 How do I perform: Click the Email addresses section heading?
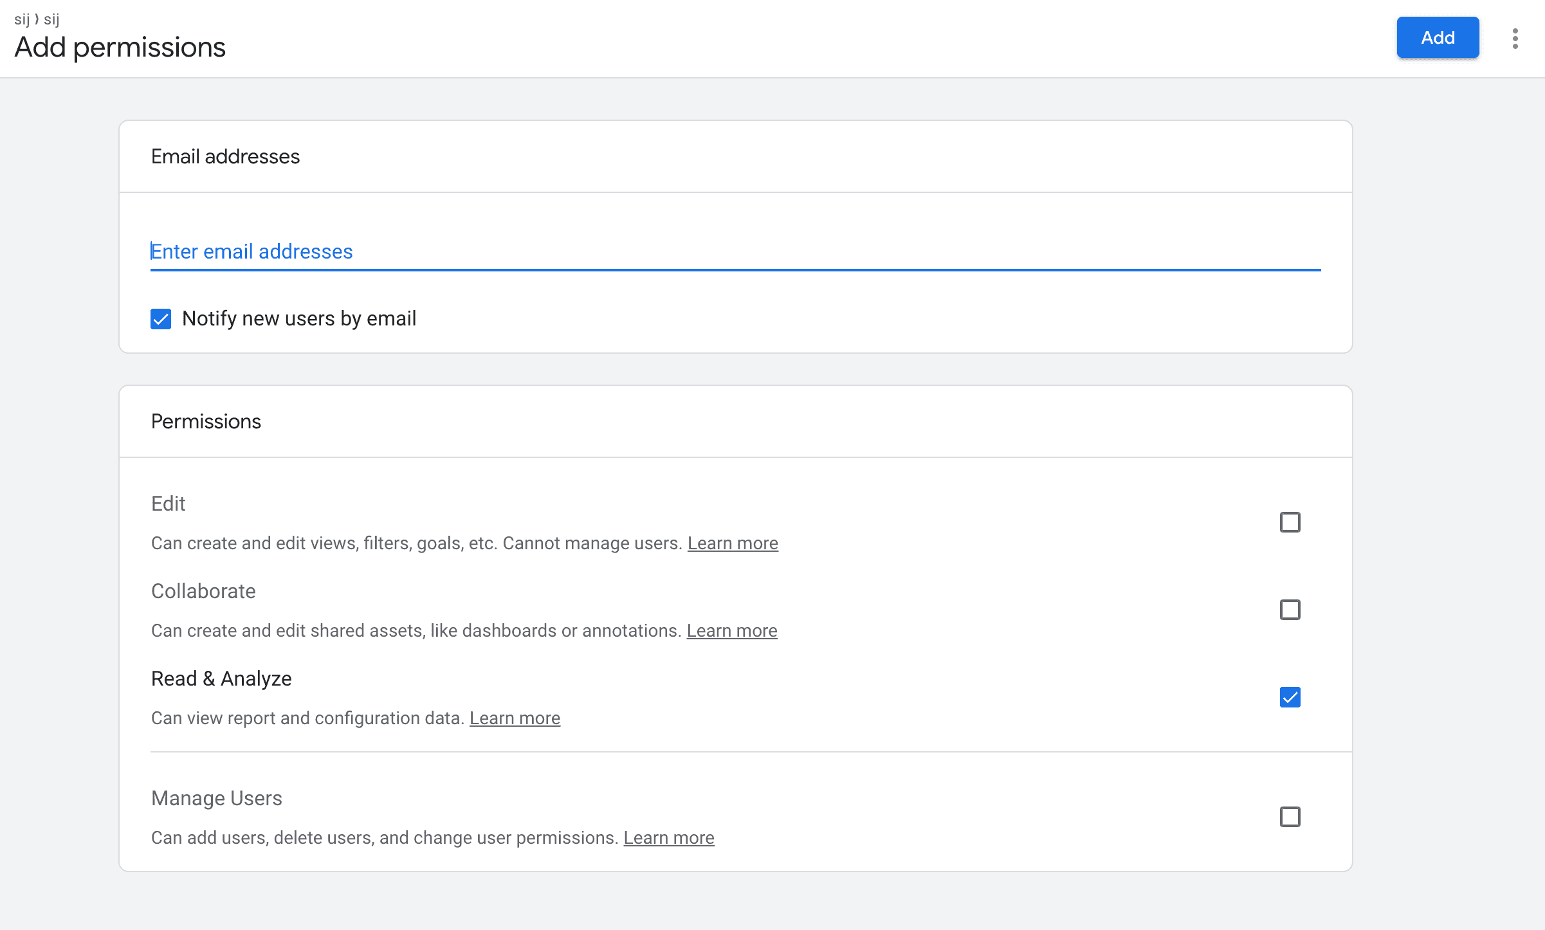pyautogui.click(x=225, y=156)
